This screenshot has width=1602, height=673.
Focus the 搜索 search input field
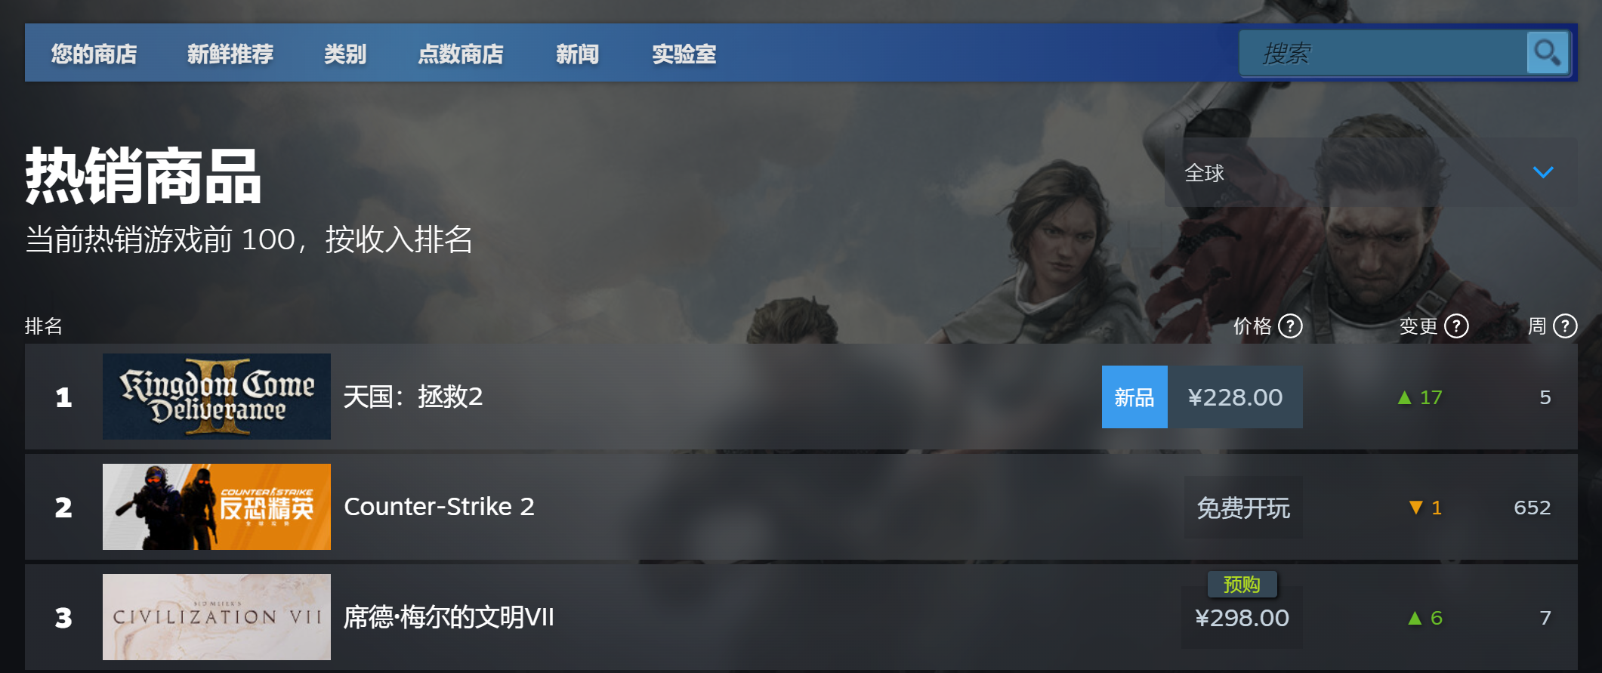coord(1383,53)
